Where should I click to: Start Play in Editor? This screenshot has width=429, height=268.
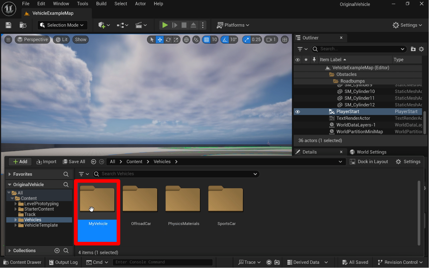(165, 25)
